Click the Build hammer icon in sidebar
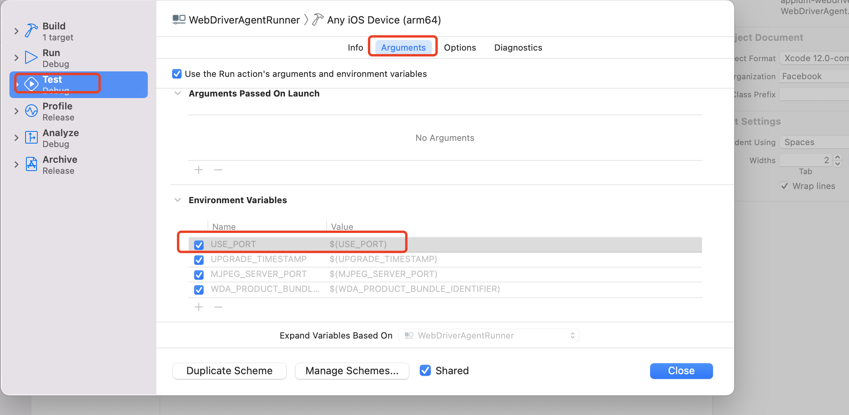849x415 pixels. click(31, 31)
